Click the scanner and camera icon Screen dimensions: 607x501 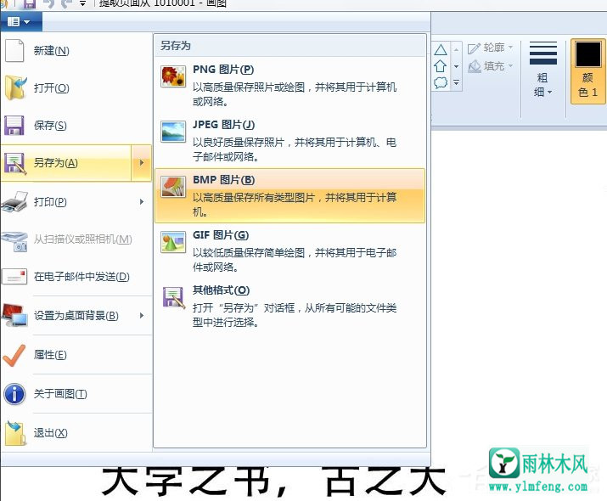tap(14, 241)
